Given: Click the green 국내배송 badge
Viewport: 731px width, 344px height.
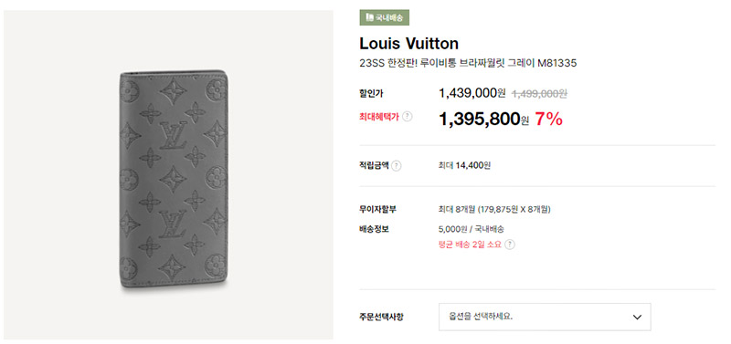Looking at the screenshot, I should pos(384,17).
